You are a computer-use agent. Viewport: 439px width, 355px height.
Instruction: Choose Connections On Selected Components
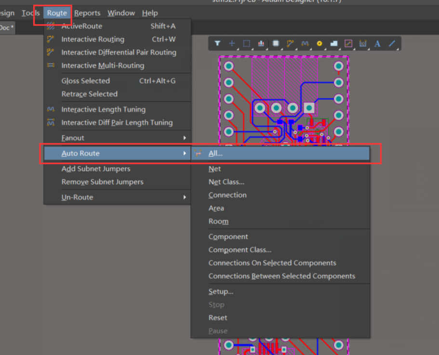[280, 263]
